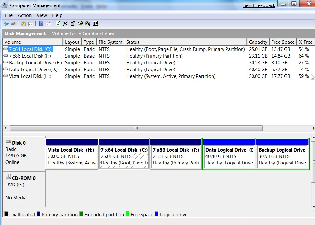Click the graphical view scrollbar down arrow
Image resolution: width=315 pixels, height=225 pixels.
(x=313, y=207)
